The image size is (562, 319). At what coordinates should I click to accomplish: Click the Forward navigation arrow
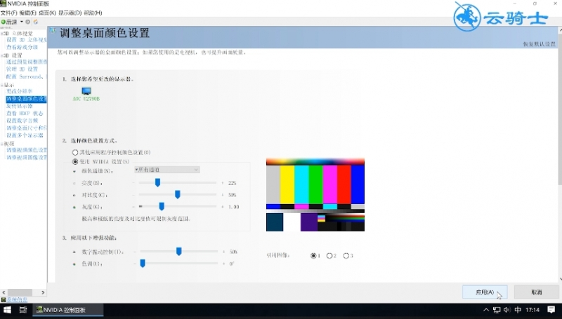28,22
